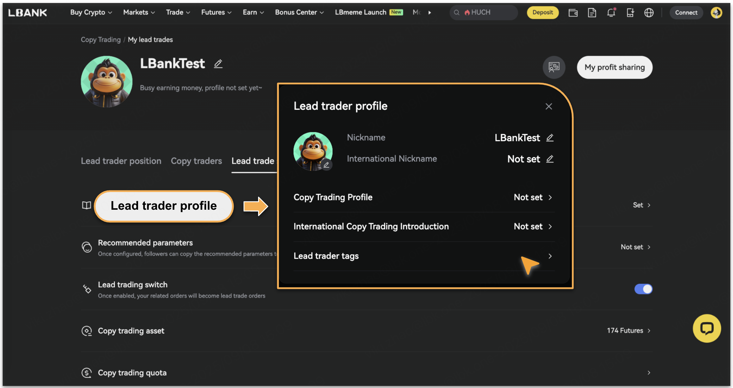
Task: Click the app download icon
Action: point(630,12)
